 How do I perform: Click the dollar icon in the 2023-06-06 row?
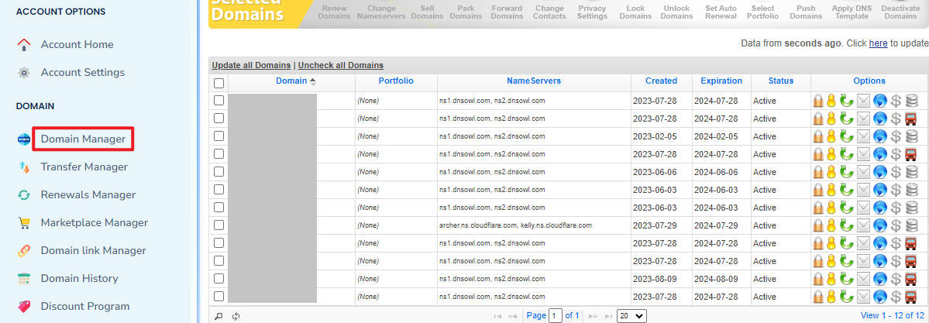click(896, 172)
